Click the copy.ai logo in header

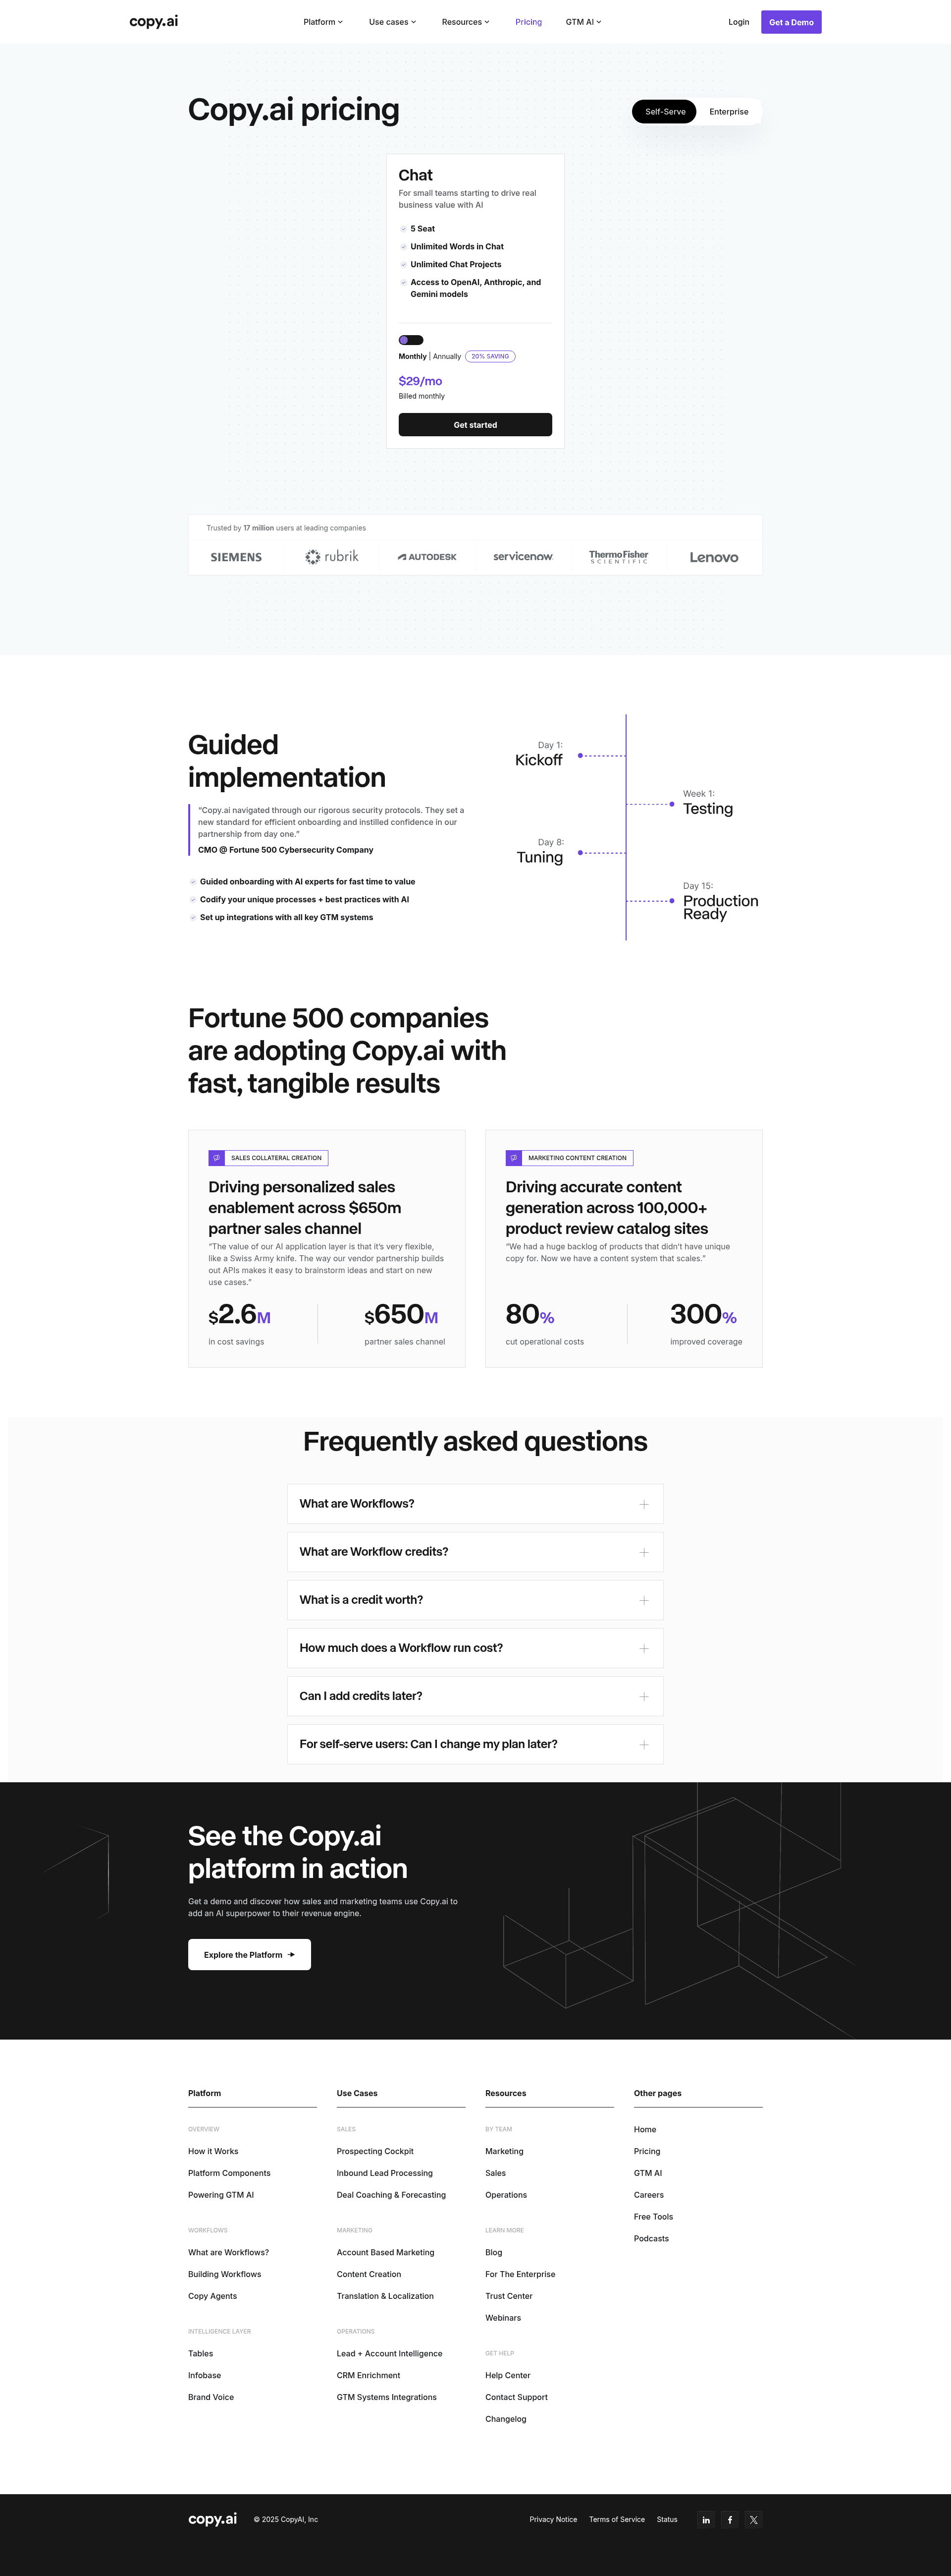154,21
